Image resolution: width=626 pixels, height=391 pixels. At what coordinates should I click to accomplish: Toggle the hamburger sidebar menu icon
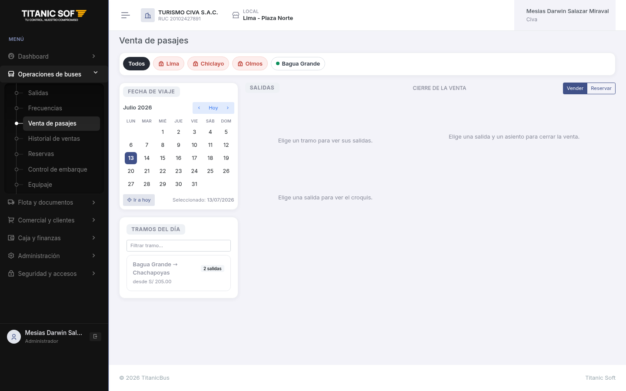tap(125, 15)
